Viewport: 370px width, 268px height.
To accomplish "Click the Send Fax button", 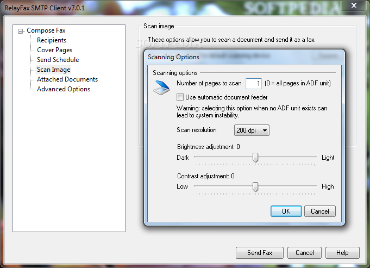I will coord(260,253).
